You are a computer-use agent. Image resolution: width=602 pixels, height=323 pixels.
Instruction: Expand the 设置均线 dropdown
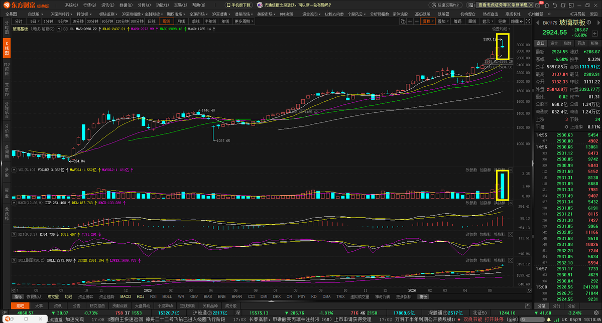[x=501, y=29]
